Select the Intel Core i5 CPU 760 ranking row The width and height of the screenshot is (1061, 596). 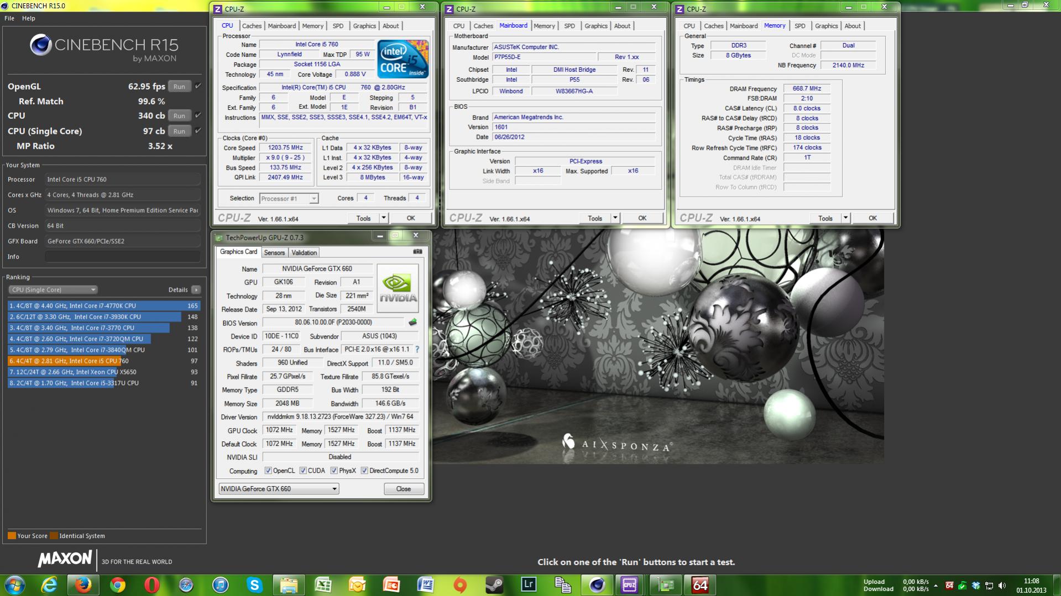point(104,361)
